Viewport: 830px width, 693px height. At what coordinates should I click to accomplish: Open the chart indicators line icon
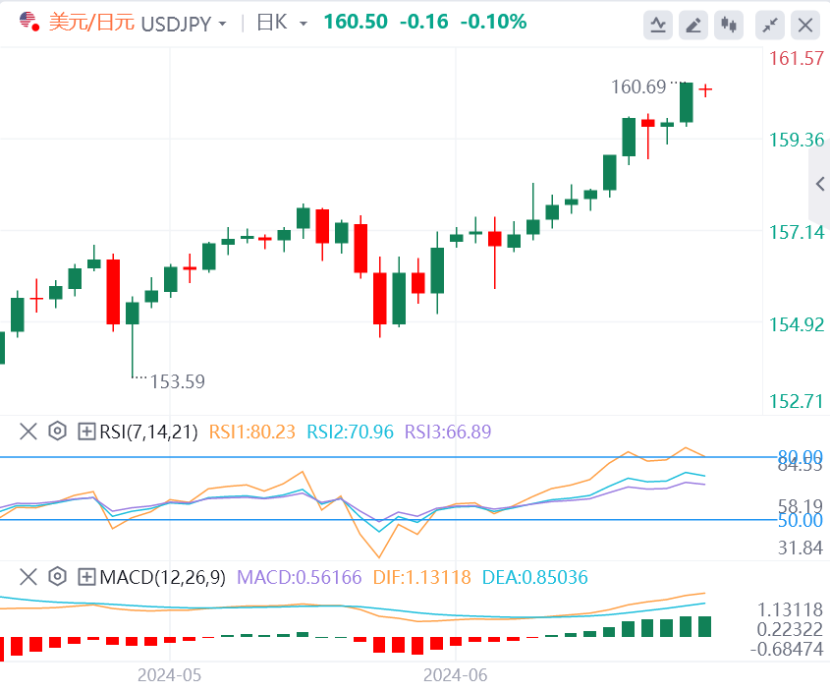pyautogui.click(x=658, y=25)
